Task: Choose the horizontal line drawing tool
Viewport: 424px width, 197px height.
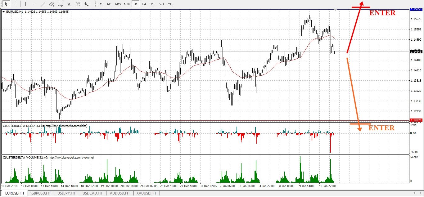Action: click(x=34, y=4)
